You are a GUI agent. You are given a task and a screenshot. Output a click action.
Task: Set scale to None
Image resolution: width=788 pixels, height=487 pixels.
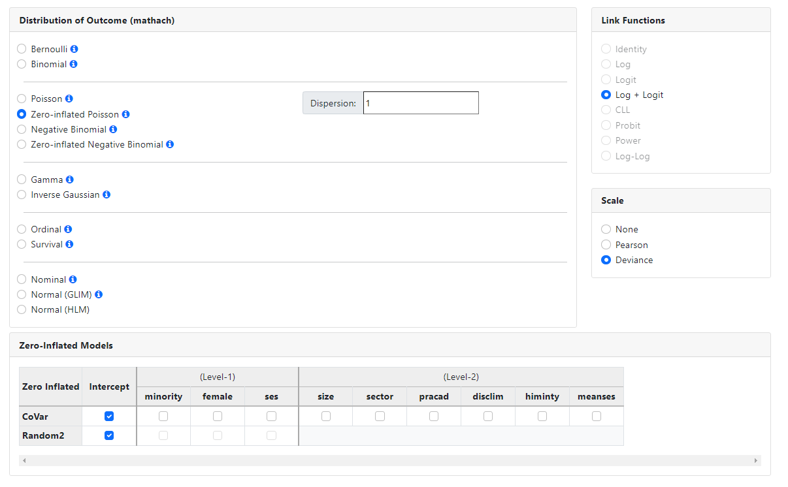(x=606, y=229)
